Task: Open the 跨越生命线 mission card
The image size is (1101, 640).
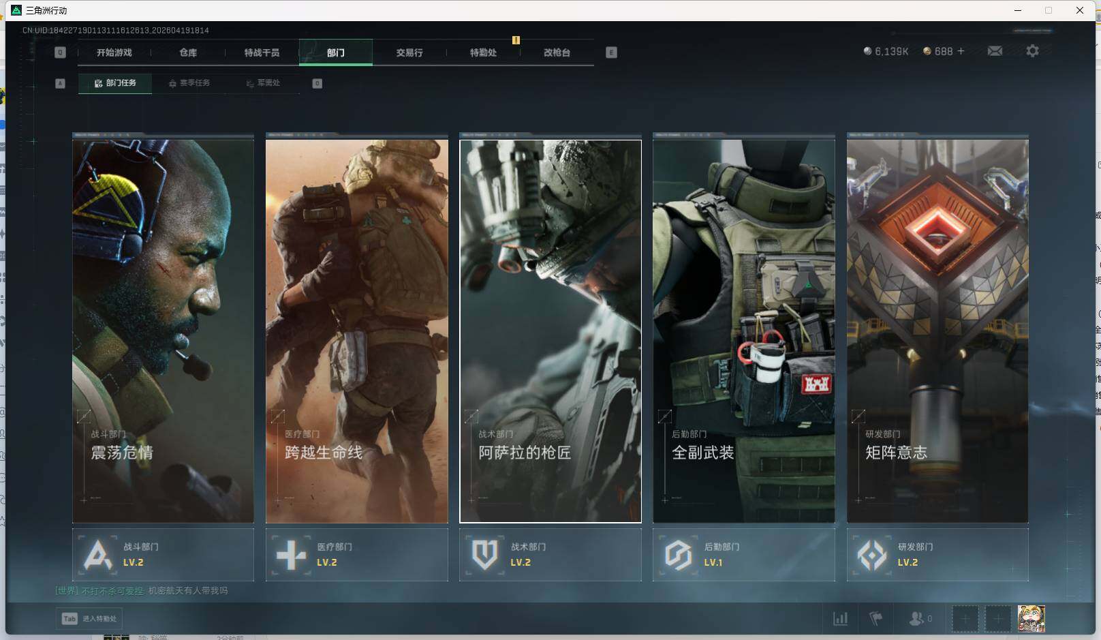Action: click(357, 331)
